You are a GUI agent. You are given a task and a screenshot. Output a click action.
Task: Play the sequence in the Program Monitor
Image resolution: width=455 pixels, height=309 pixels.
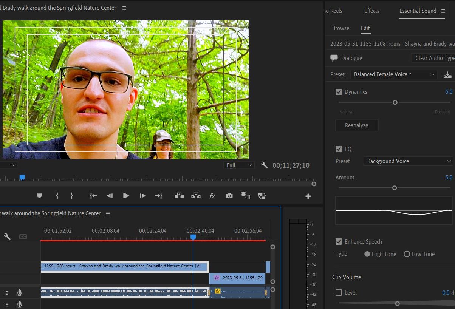126,196
